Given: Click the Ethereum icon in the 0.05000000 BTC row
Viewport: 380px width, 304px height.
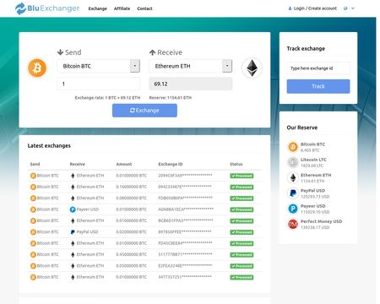Looking at the screenshot, I should [x=73, y=266].
